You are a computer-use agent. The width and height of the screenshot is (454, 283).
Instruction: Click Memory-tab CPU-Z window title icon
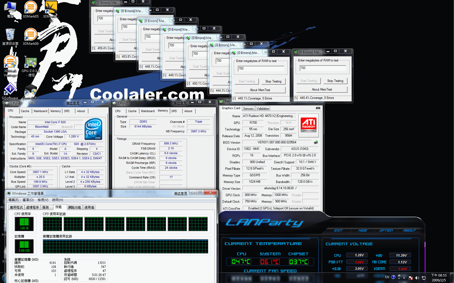pyautogui.click(x=115, y=103)
